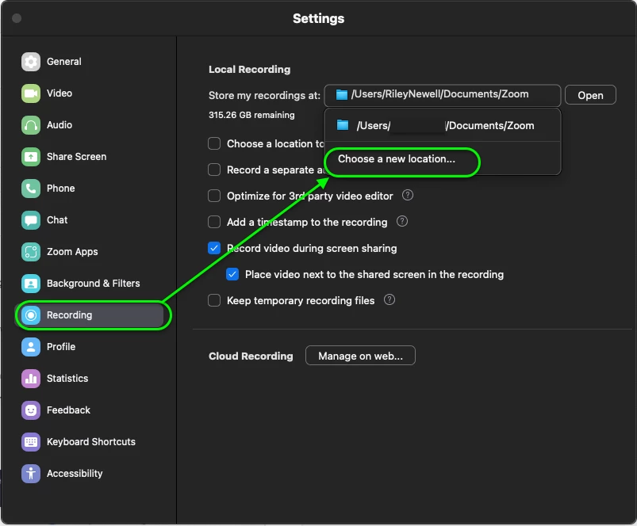Click the Open button
Image resolution: width=637 pixels, height=526 pixels.
[x=590, y=95]
